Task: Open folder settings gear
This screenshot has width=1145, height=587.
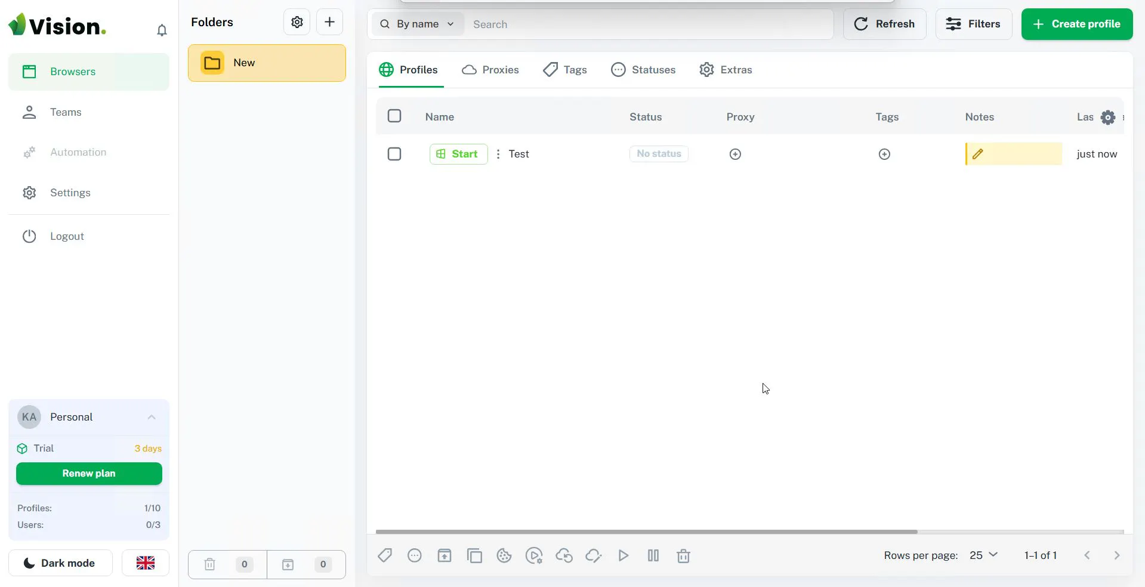Action: pos(297,22)
